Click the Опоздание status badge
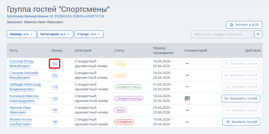The image size is (269, 134). click(x=124, y=122)
